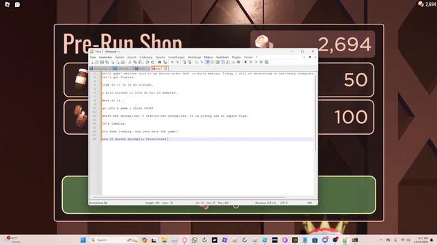Open the Datei menu
This screenshot has height=245, width=437.
[93, 57]
